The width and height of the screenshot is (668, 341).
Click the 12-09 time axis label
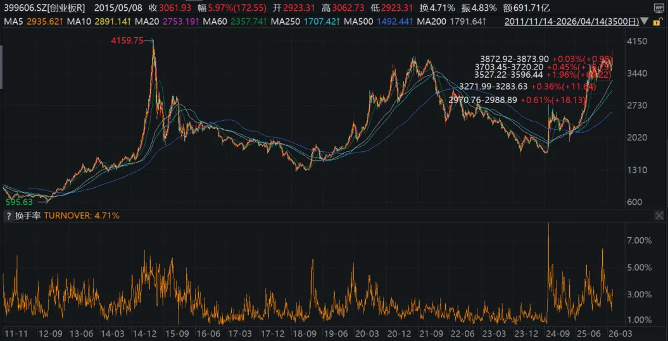[x=50, y=334]
